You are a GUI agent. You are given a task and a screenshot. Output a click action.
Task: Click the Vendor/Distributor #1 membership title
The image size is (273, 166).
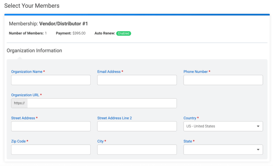[63, 24]
